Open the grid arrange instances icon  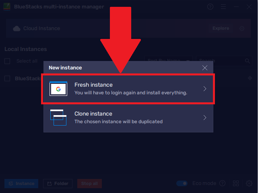click(235, 183)
